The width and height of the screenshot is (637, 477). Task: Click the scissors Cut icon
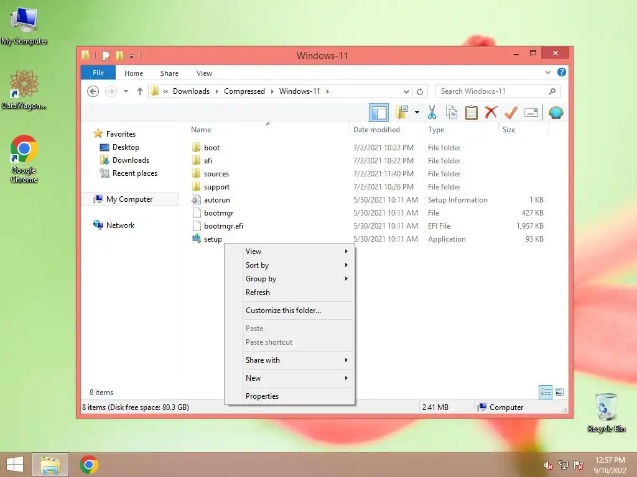click(x=432, y=112)
